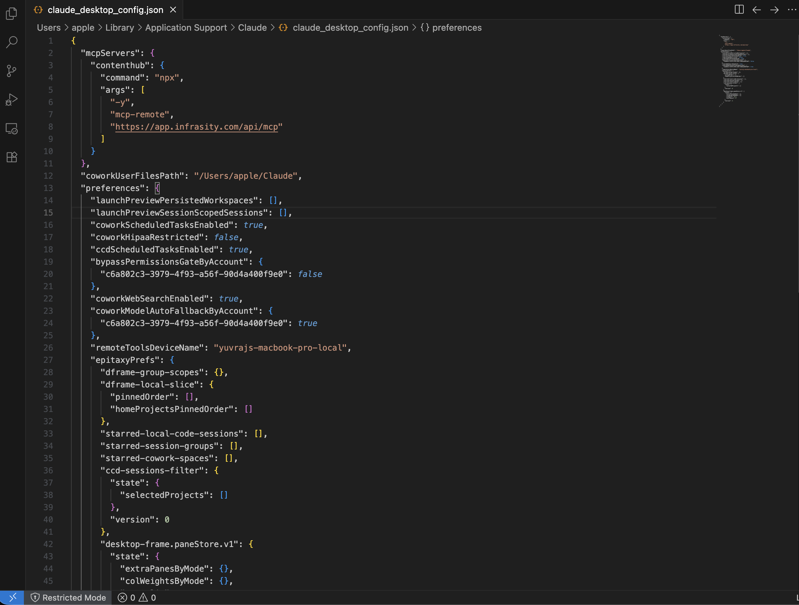The image size is (799, 605).
Task: Click the Users breadcrumb segment
Action: point(49,27)
